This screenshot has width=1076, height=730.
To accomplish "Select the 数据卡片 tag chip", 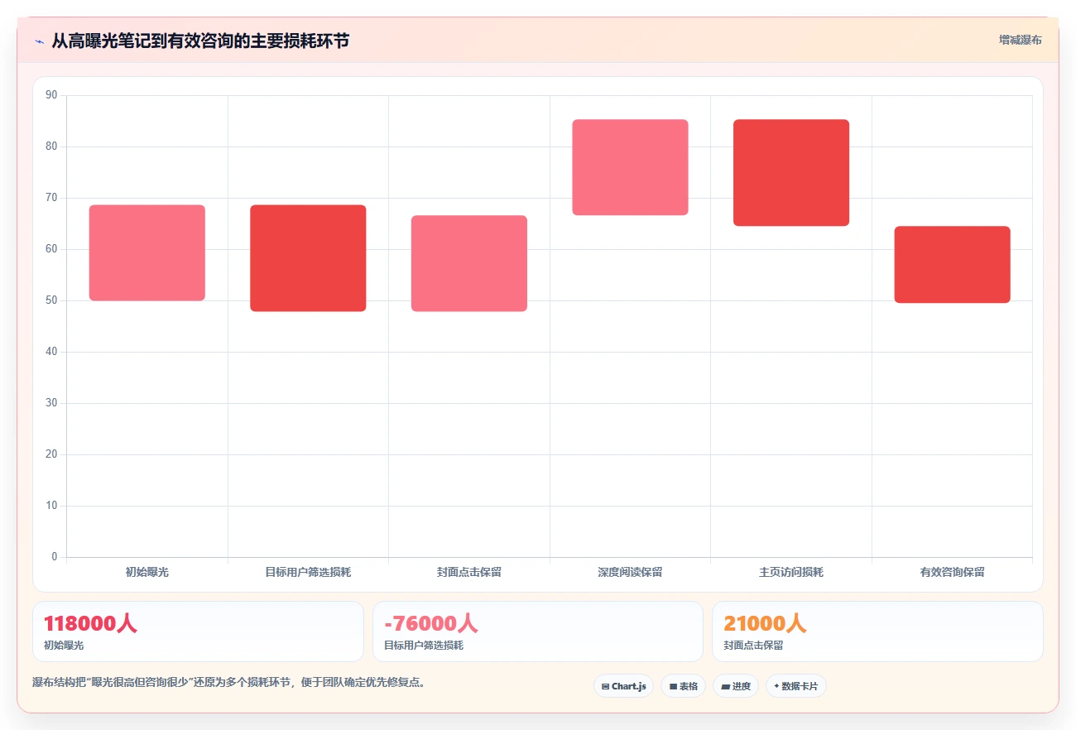I will pos(795,686).
